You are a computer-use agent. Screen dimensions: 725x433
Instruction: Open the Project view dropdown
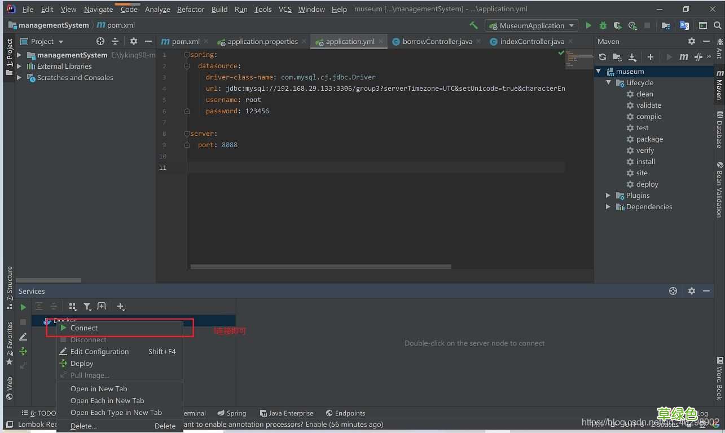pos(42,41)
